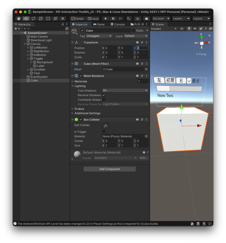
Task: Collapse the Canvas hierarchy item
Action: click(25, 44)
